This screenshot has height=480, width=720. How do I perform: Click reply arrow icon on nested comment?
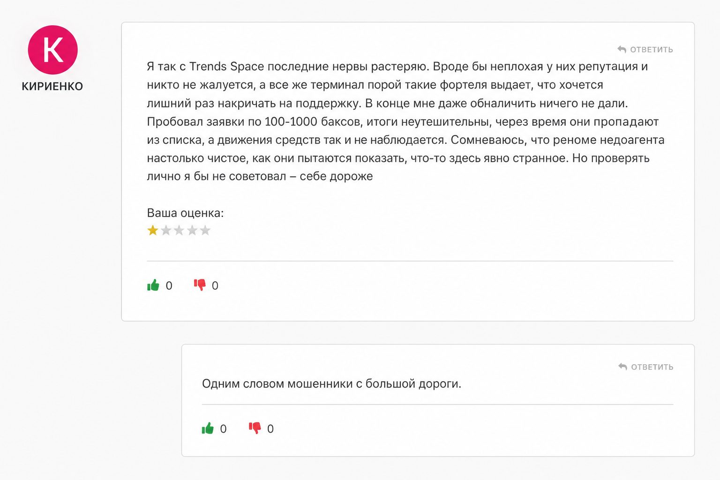tap(622, 367)
